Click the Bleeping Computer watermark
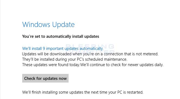Image resolution: width=180 pixels, height=99 pixels. (90, 49)
